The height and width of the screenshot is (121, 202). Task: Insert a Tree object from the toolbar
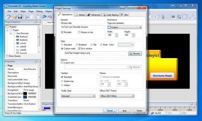point(163,17)
